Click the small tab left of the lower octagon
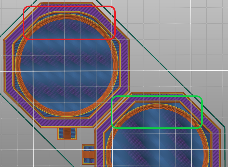228x167 pixels. coord(88,154)
